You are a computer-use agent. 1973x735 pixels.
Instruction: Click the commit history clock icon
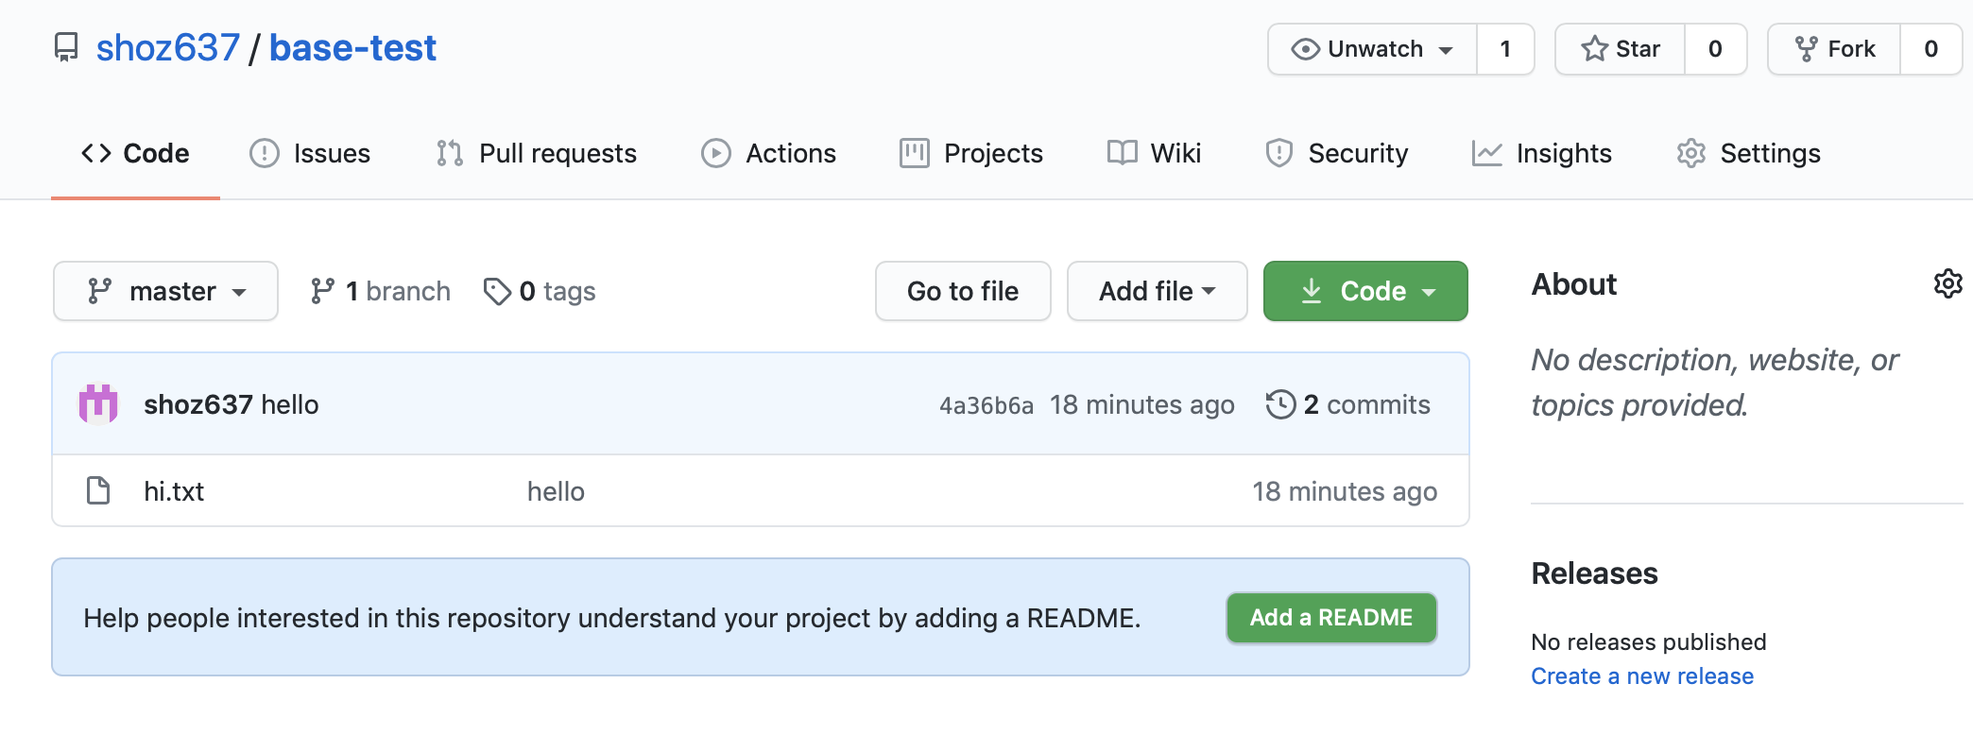click(1280, 404)
